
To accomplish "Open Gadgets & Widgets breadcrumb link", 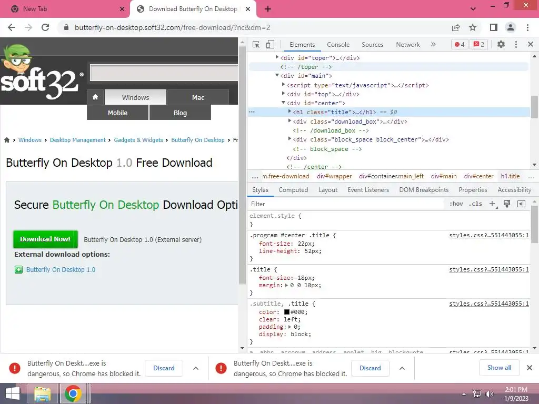I will tap(138, 140).
